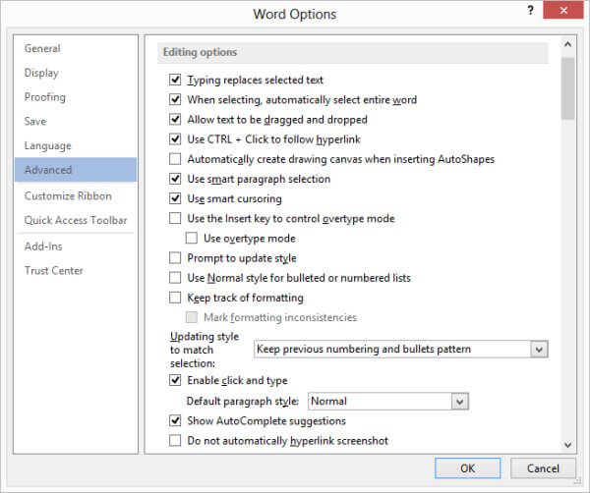
Task: Open the Proofing category
Action: pos(45,97)
